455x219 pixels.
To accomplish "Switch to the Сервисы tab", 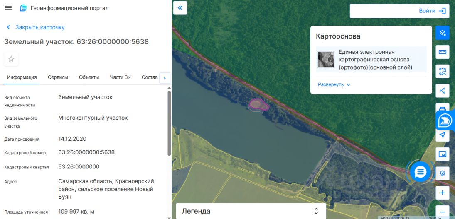I will click(x=58, y=77).
